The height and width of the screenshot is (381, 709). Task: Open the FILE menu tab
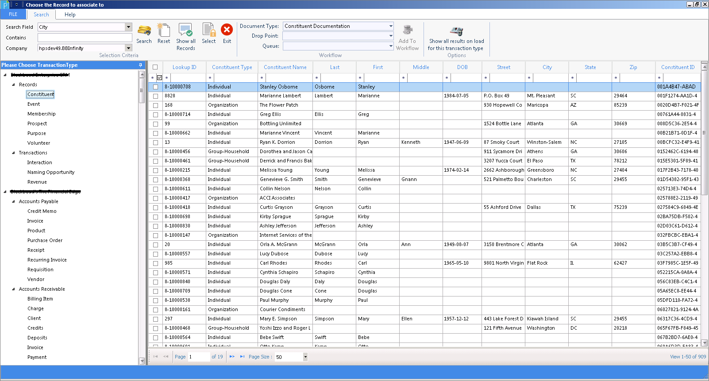tap(13, 14)
